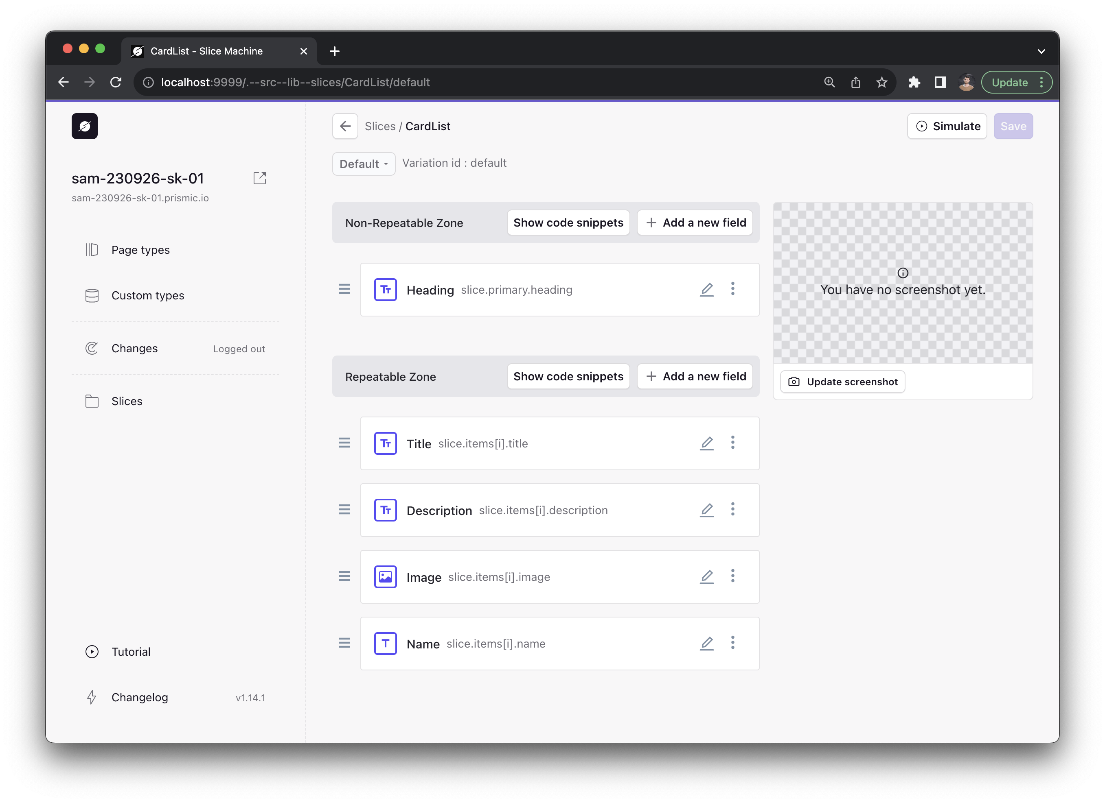Go to Custom types in sidebar
The image size is (1105, 803).
point(148,295)
